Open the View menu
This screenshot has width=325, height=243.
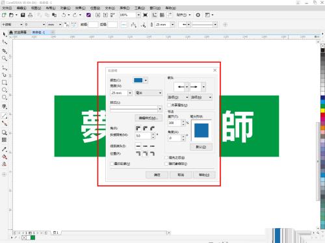pos(36,8)
